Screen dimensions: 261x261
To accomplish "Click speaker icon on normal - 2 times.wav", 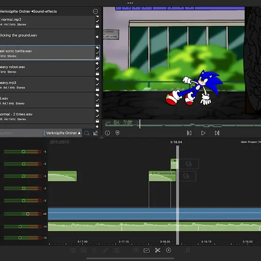I will [97, 111].
